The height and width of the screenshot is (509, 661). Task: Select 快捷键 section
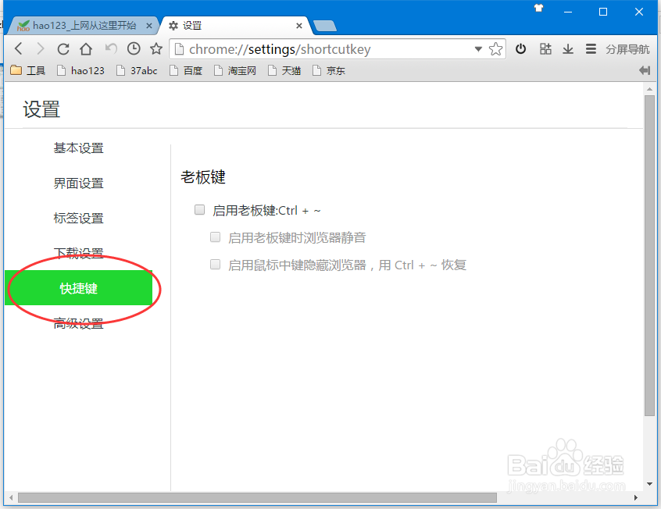pos(78,288)
